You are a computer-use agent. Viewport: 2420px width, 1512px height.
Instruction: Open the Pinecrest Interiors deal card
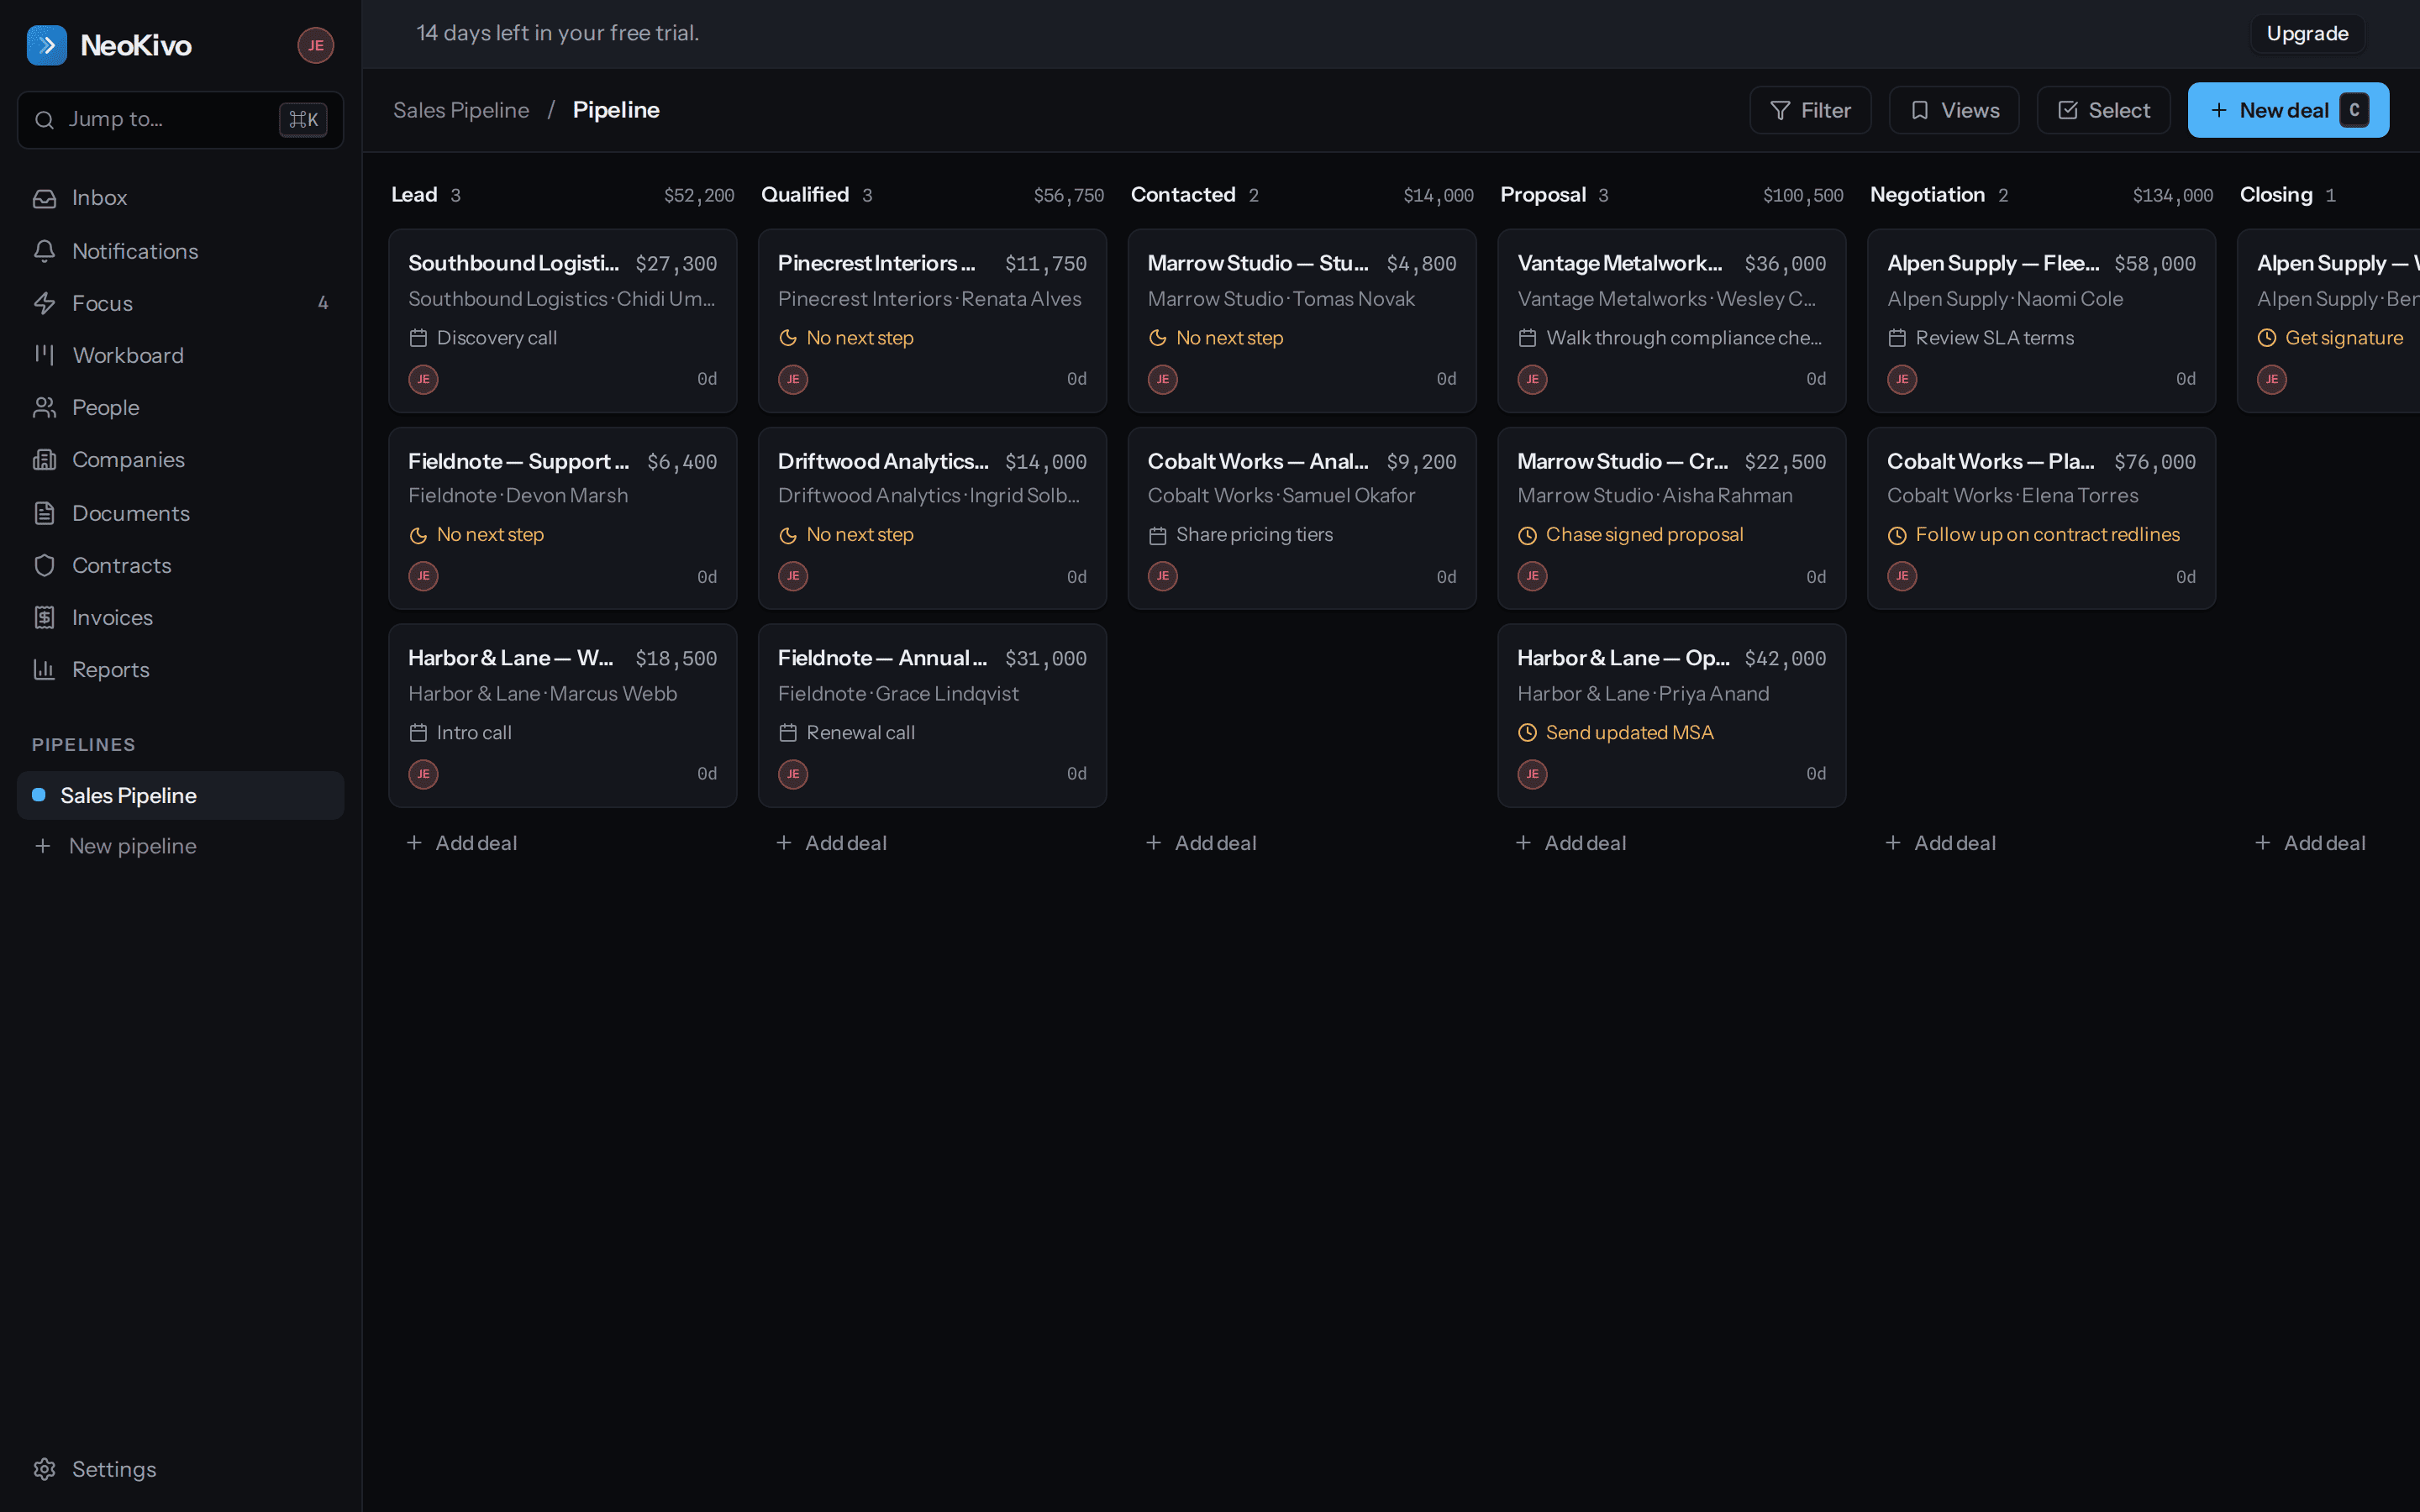coord(932,321)
